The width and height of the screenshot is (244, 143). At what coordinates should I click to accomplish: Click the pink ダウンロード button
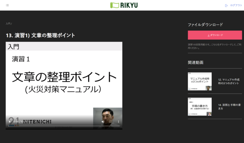click(215, 35)
